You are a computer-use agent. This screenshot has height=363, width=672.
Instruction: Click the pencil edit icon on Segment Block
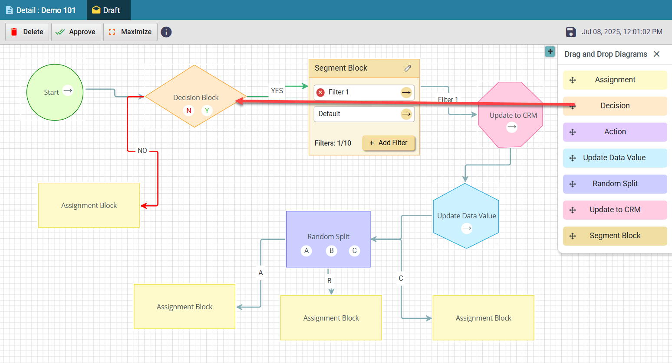tap(408, 68)
